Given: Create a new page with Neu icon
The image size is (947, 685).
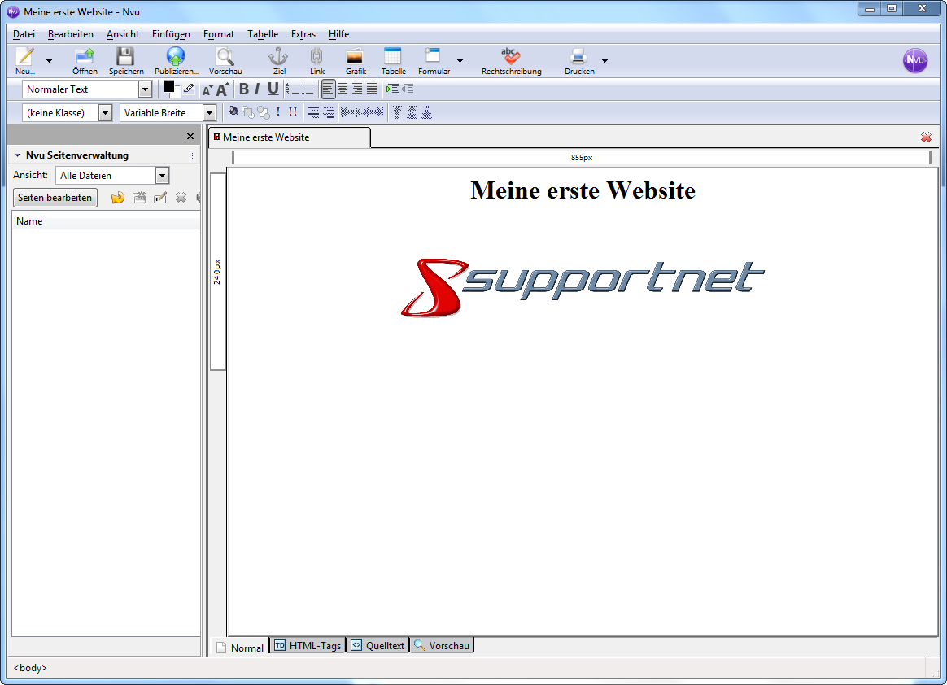Looking at the screenshot, I should point(24,60).
